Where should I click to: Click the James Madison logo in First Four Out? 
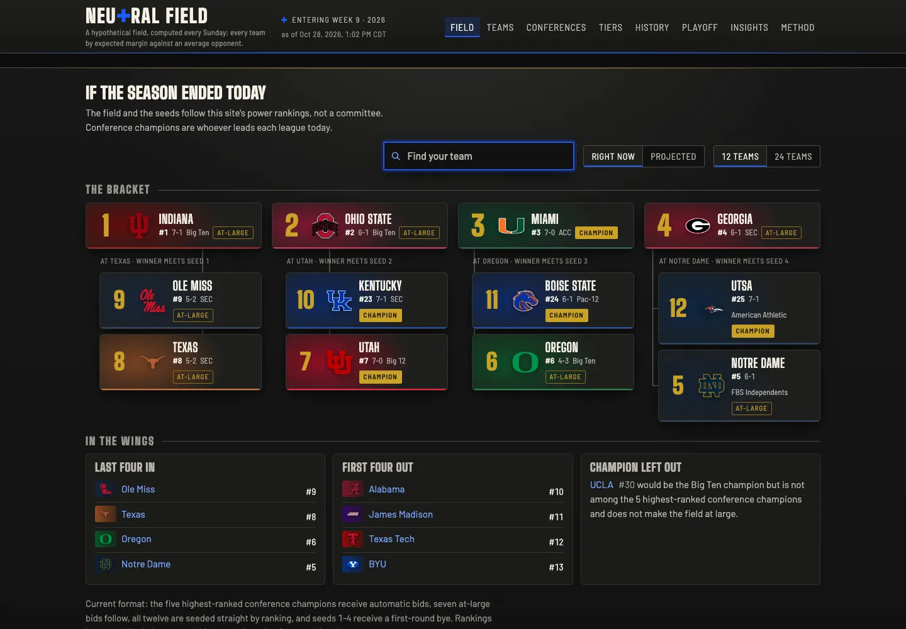tap(352, 515)
